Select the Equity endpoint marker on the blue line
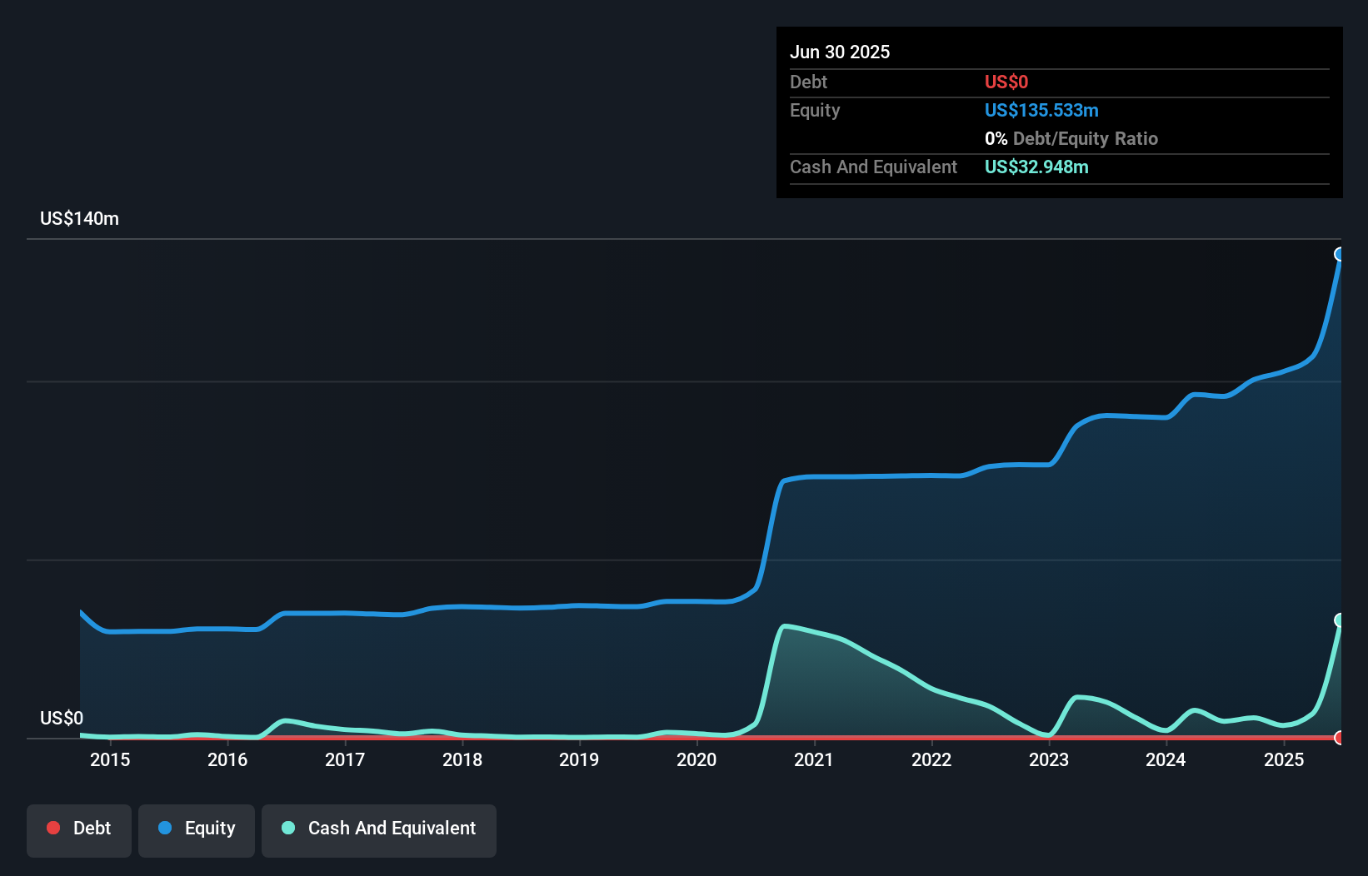 click(1340, 254)
